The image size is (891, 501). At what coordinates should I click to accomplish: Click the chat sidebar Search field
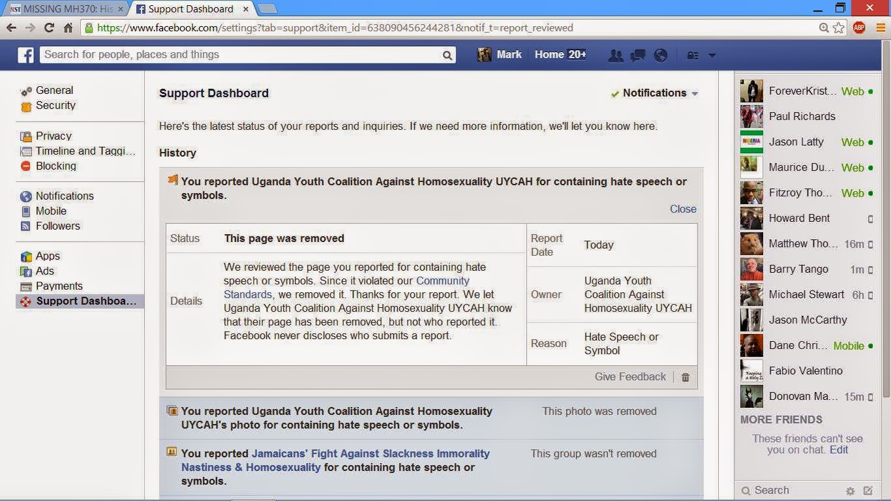click(x=791, y=491)
